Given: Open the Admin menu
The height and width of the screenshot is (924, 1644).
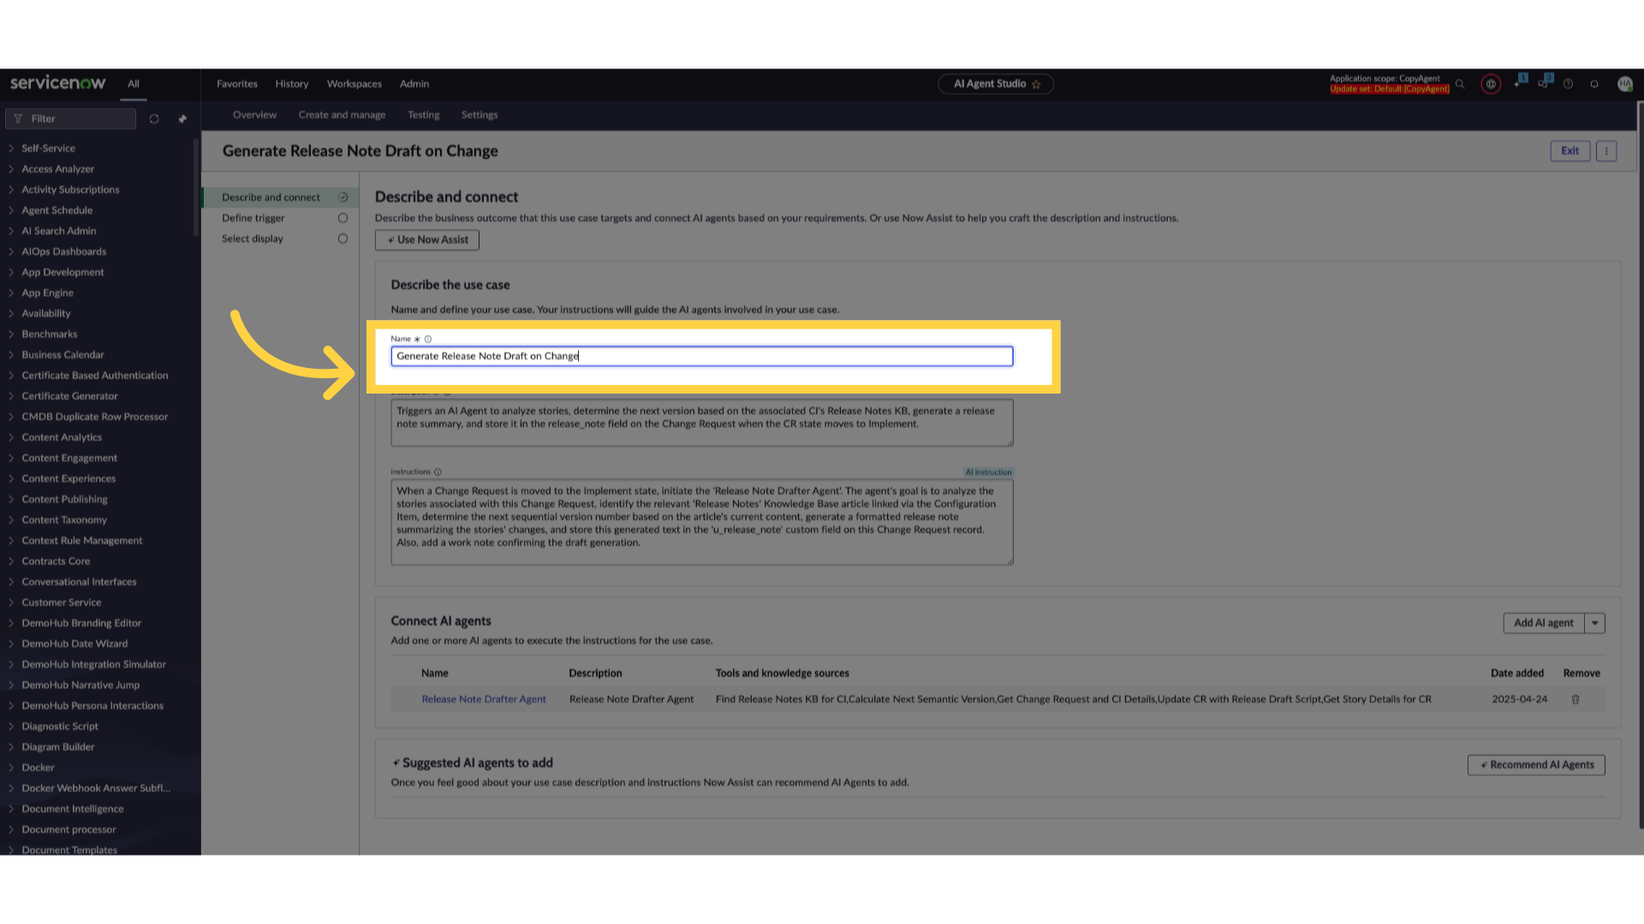Looking at the screenshot, I should 414,84.
